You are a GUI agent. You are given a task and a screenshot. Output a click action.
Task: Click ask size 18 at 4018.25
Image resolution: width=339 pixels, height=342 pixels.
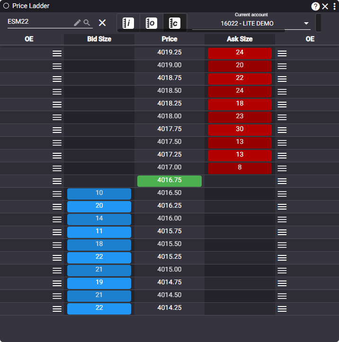(240, 105)
